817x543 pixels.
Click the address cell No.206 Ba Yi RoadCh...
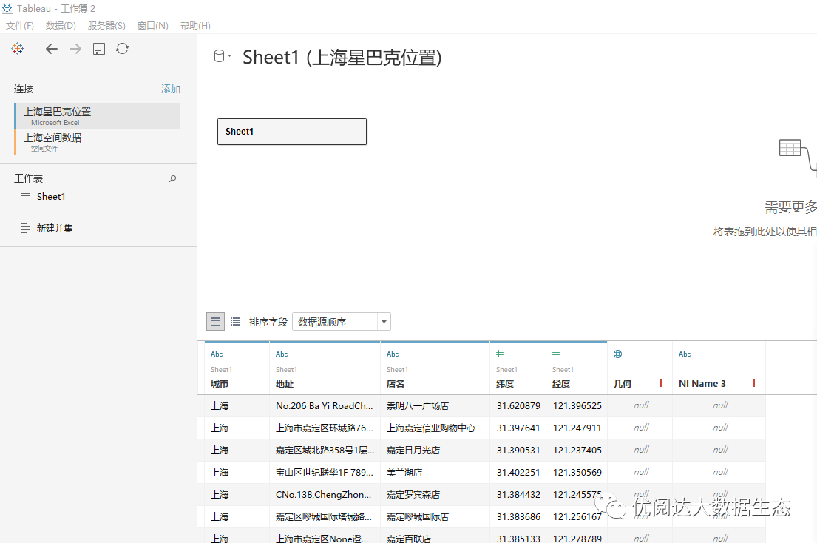tap(324, 406)
